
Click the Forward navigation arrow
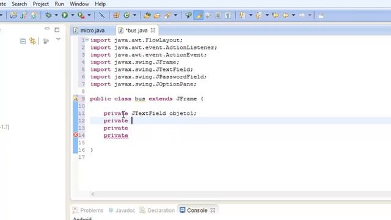click(302, 15)
